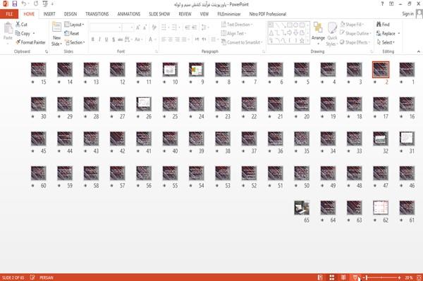The width and height of the screenshot is (423, 281).
Task: Open the ANIMATIONS tab
Action: (129, 14)
